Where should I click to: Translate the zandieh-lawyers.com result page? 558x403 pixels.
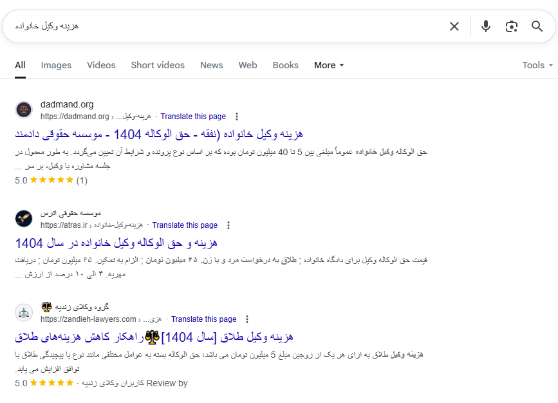(203, 319)
